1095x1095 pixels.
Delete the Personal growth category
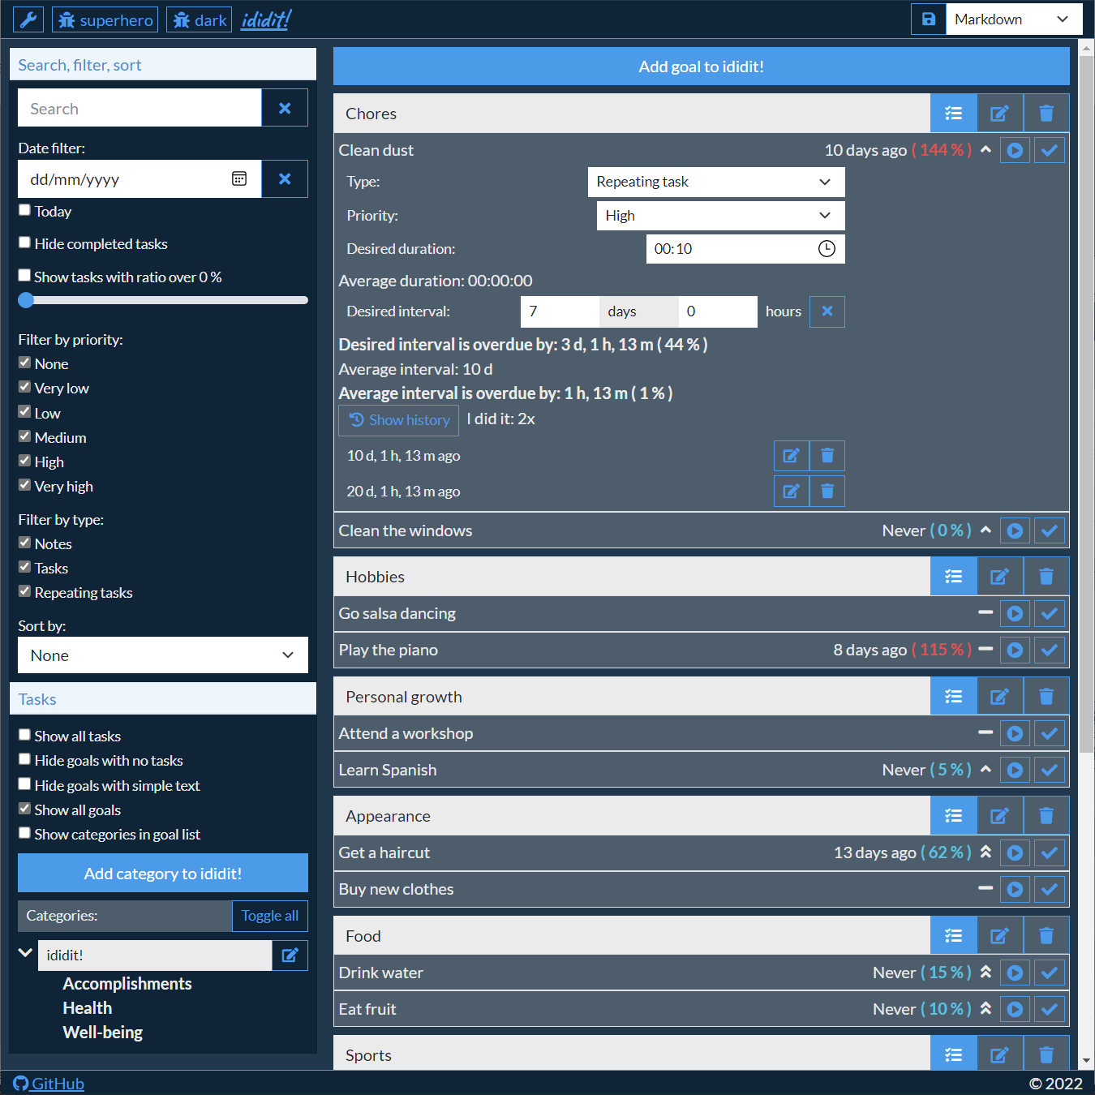[1046, 696]
